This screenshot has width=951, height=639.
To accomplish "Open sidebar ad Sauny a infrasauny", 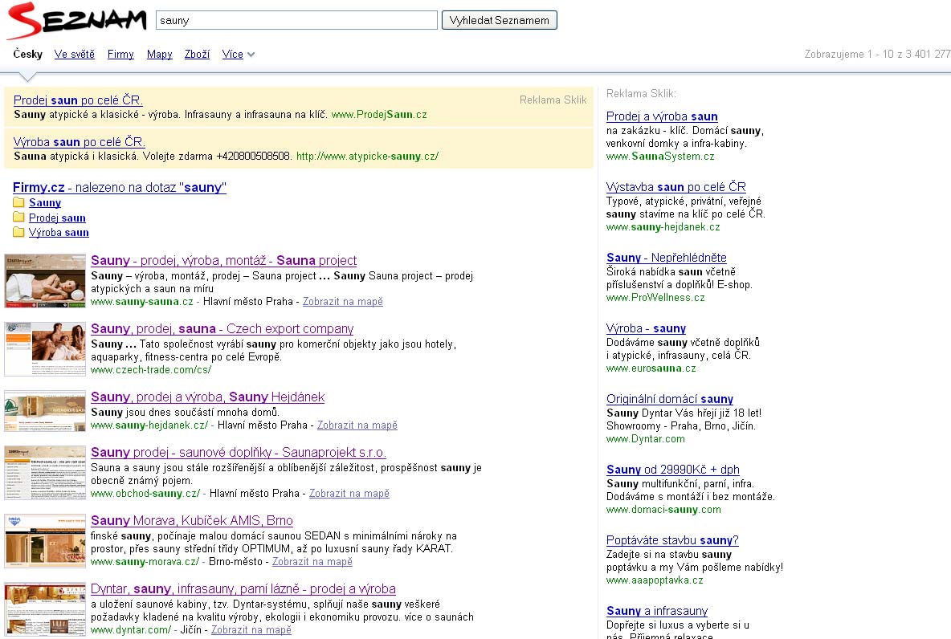I will pos(657,611).
